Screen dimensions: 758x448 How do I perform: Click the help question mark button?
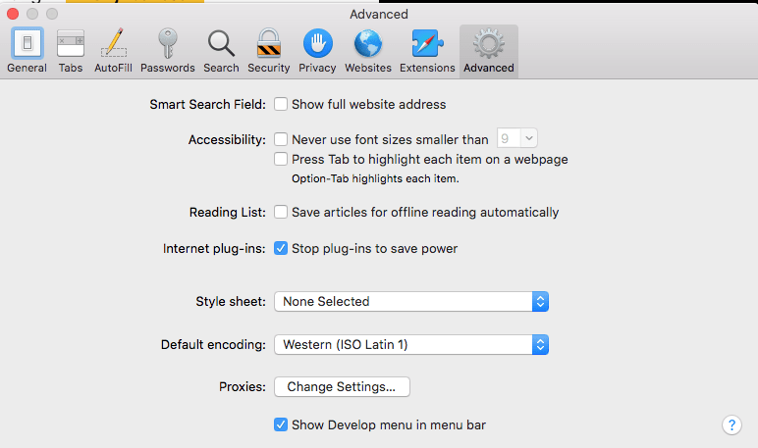click(x=731, y=424)
